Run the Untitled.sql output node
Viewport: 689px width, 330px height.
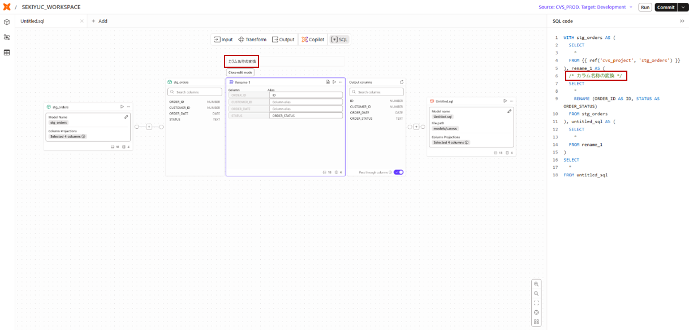pos(505,101)
